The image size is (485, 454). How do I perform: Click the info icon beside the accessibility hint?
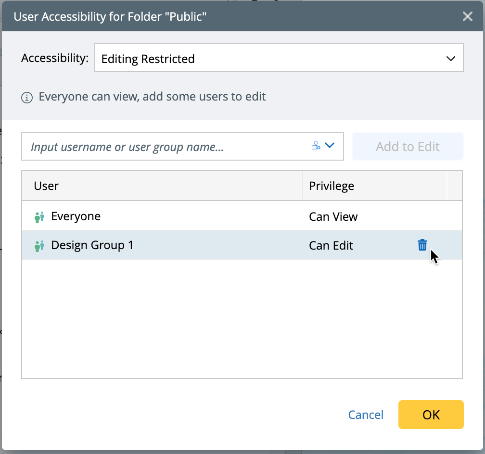pos(27,98)
